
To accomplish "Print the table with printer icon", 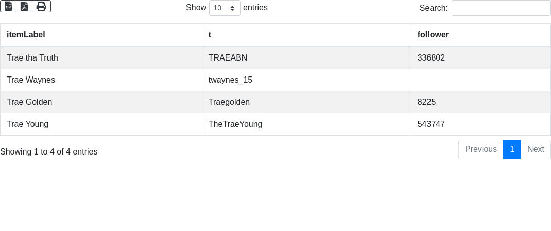I will point(41,6).
